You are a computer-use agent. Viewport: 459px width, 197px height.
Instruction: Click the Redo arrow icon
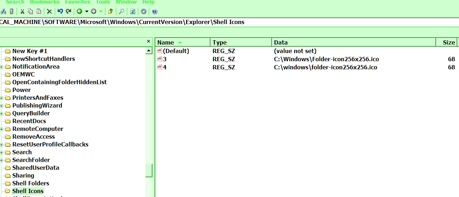pyautogui.click(x=69, y=11)
